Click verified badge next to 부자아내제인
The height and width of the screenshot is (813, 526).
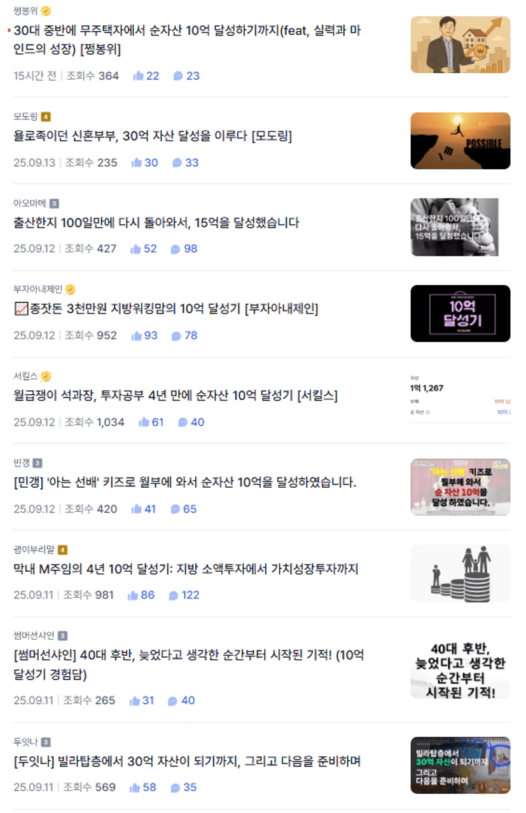tap(70, 290)
